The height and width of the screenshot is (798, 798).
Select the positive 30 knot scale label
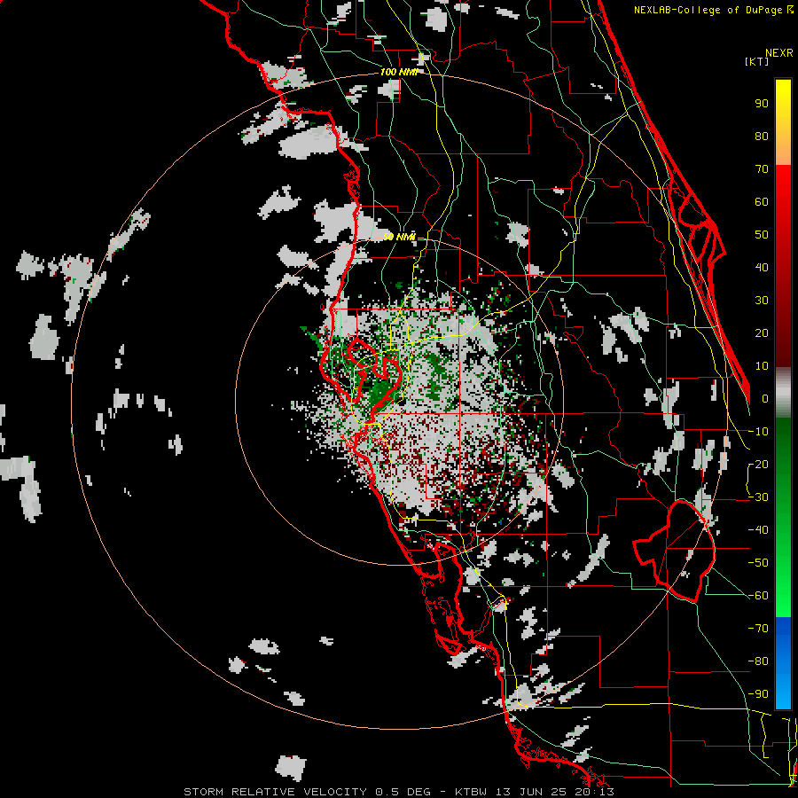tap(762, 301)
